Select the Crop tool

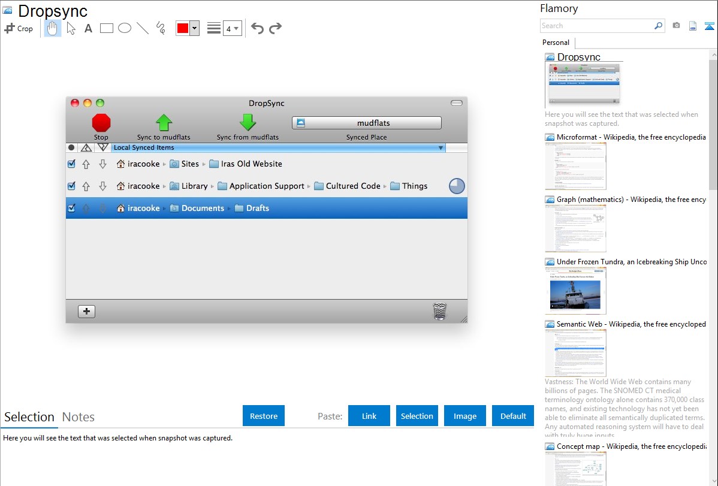19,28
